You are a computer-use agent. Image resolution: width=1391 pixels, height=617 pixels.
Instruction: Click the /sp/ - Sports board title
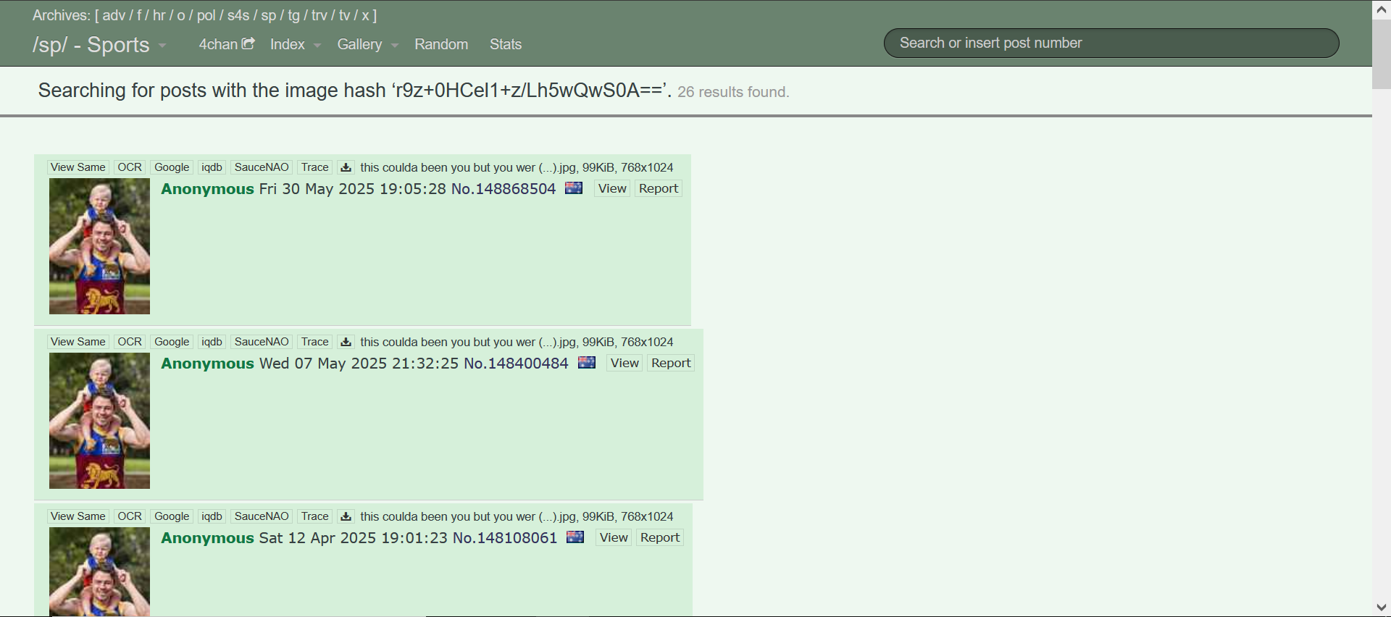(x=91, y=45)
